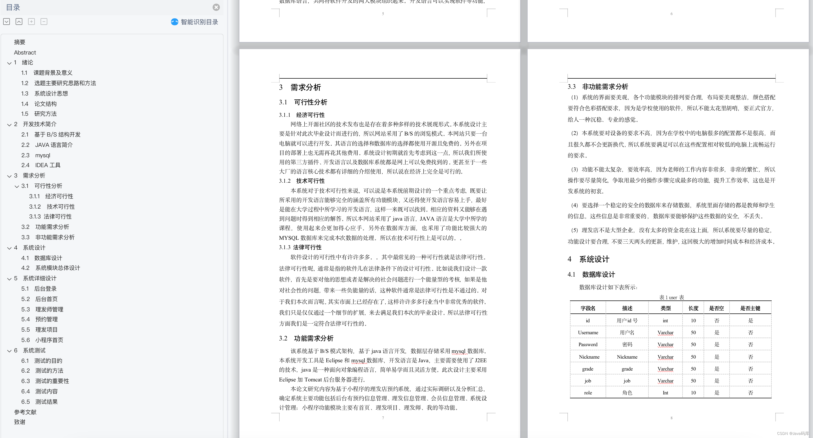
Task: Click the 3.2 功能需求分析 heading in document
Action: [x=306, y=338]
